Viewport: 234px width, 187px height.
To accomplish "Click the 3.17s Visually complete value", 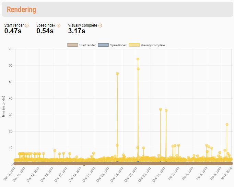I will (x=77, y=31).
